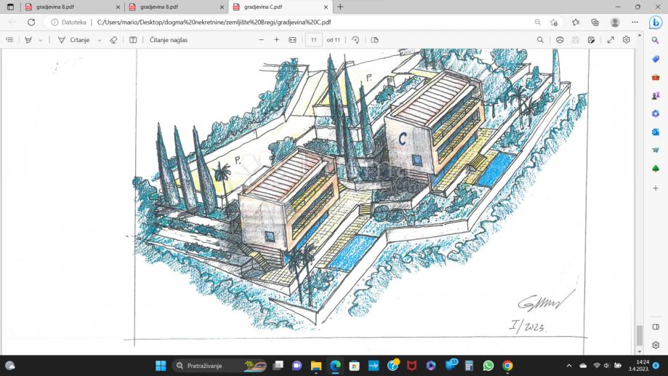This screenshot has height=376, width=668.
Task: Show hidden system tray icons
Action: (x=569, y=365)
